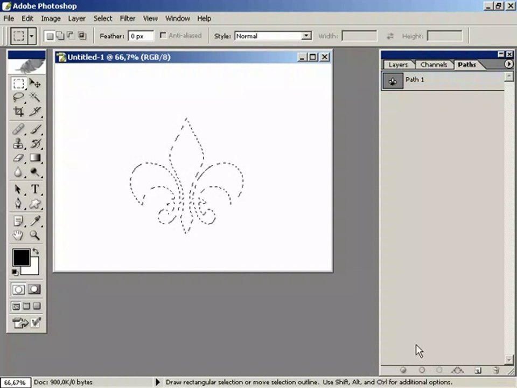The image size is (517, 388).
Task: Toggle the Anti-aliased checkbox
Action: coord(163,36)
